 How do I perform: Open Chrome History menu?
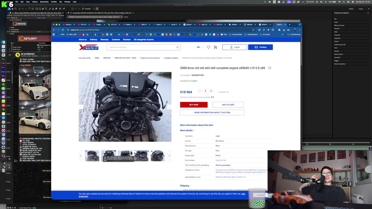pos(35,2)
